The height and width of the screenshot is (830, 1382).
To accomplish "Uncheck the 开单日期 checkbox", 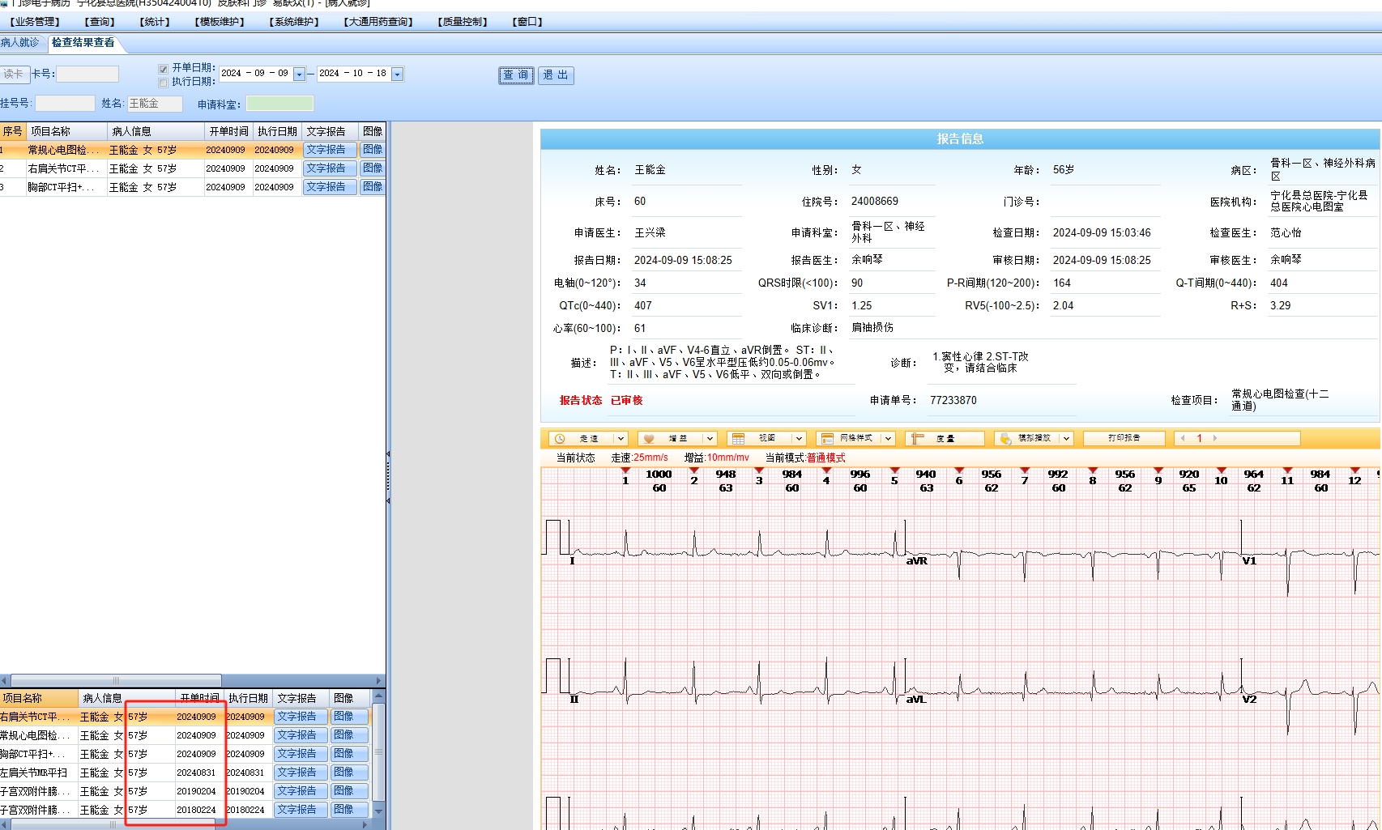I will point(163,69).
